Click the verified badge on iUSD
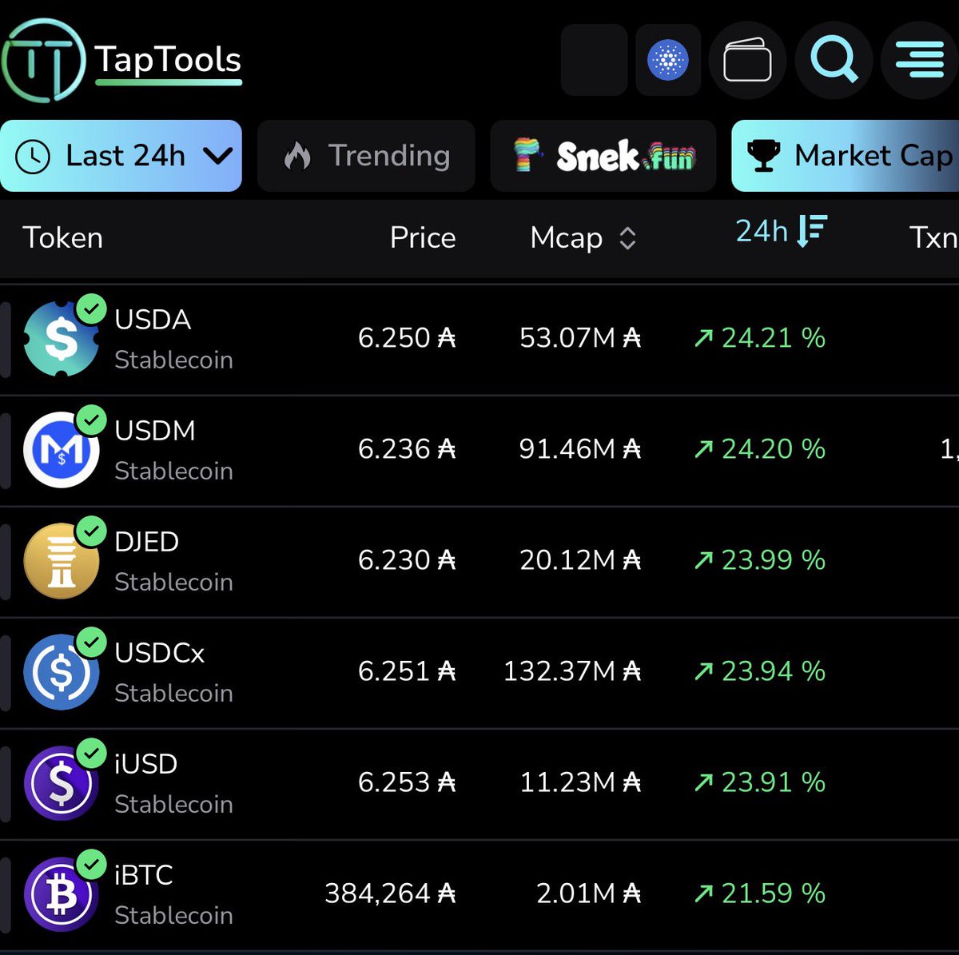The width and height of the screenshot is (959, 955). [92, 753]
